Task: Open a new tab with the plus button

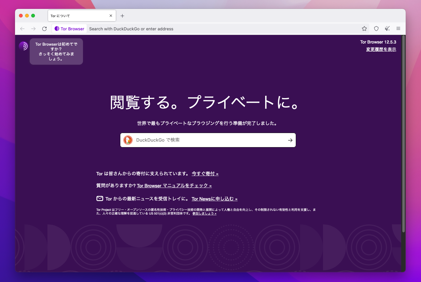Action: (x=122, y=16)
